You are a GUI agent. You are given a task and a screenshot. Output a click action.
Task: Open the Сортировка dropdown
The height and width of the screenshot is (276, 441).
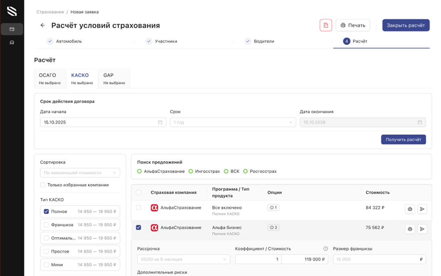(80, 173)
